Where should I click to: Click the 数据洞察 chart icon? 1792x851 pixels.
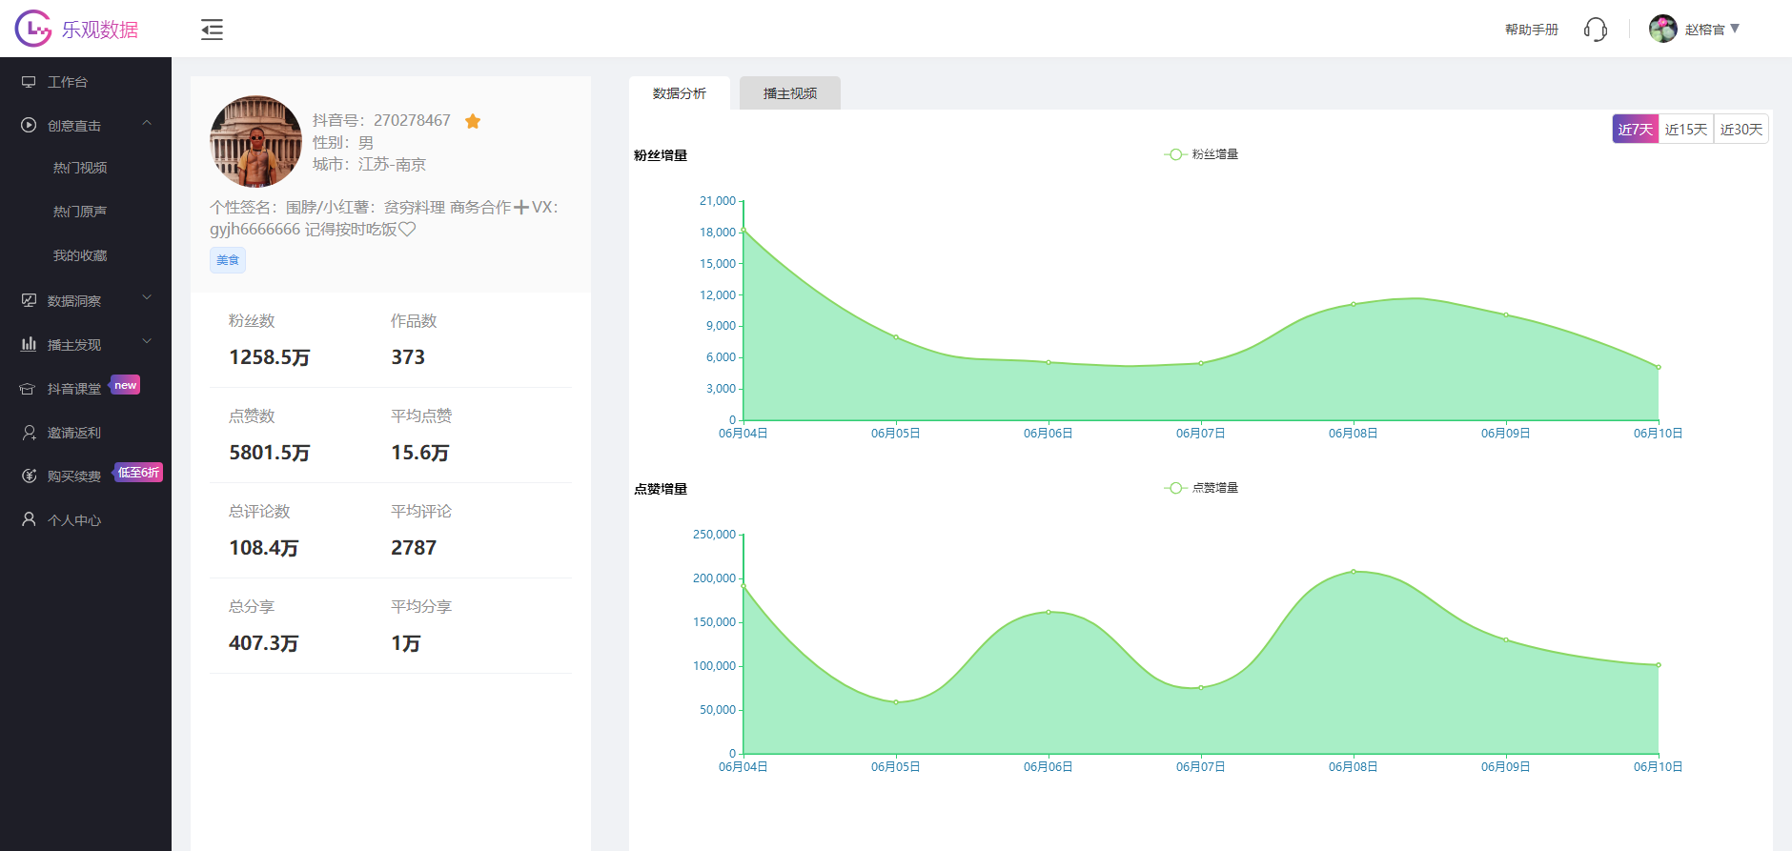point(29,300)
